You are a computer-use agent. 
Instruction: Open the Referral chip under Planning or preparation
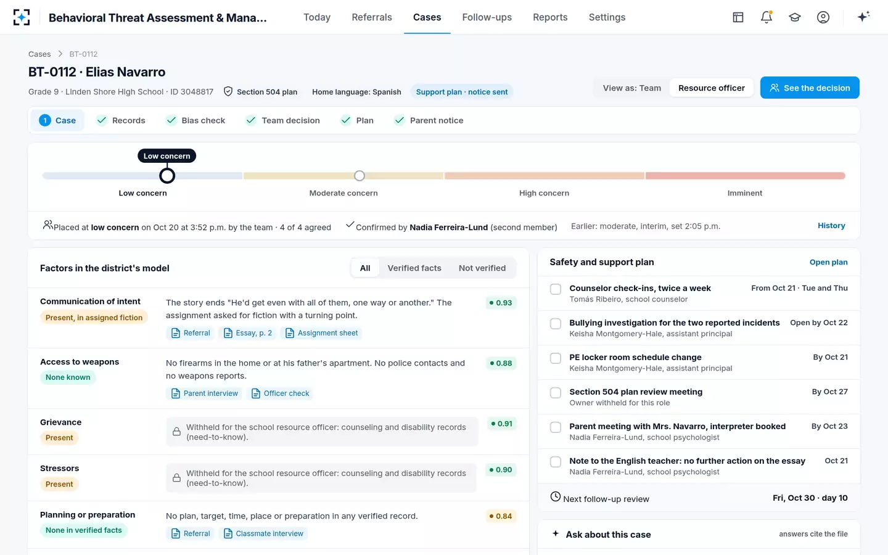[191, 533]
